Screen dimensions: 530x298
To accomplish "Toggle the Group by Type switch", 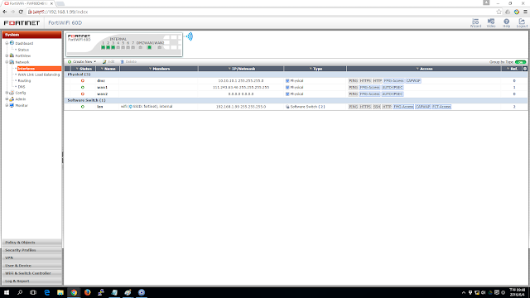I will (521, 62).
